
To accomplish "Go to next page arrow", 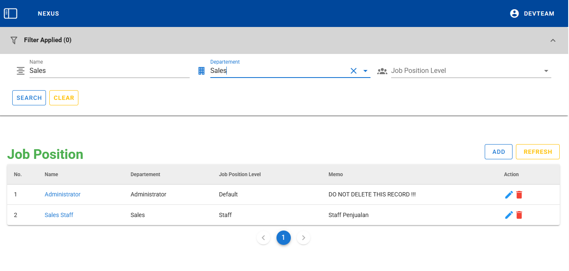I will [303, 238].
